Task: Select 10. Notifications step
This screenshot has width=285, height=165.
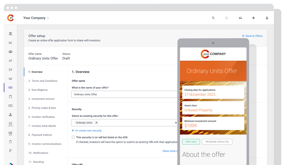Action: [38, 153]
